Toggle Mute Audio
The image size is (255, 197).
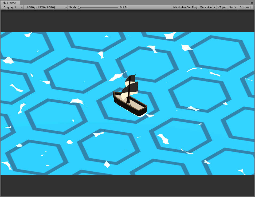tap(207, 7)
